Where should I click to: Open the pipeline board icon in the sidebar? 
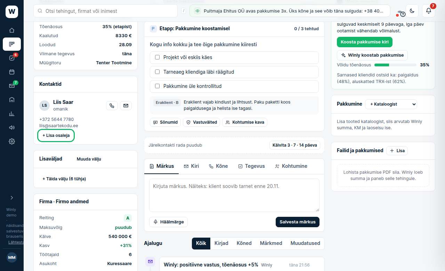point(12,44)
